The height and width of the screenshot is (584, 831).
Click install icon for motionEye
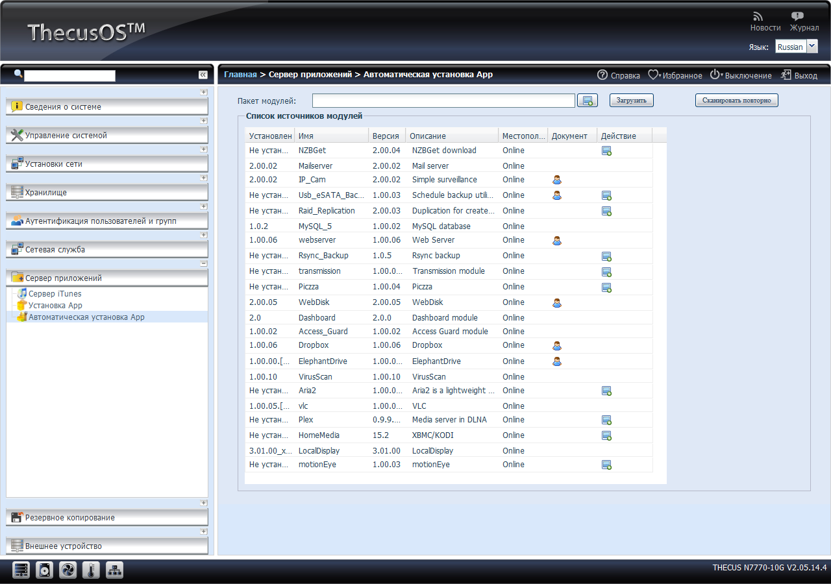point(606,465)
